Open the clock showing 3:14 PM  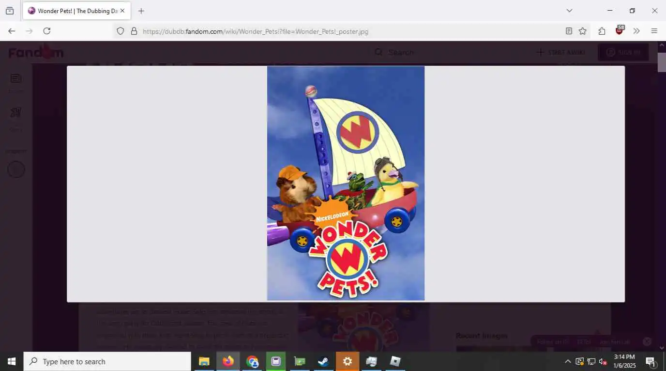624,361
